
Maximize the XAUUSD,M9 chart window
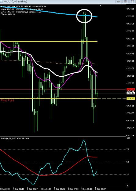click(x=125, y=2)
